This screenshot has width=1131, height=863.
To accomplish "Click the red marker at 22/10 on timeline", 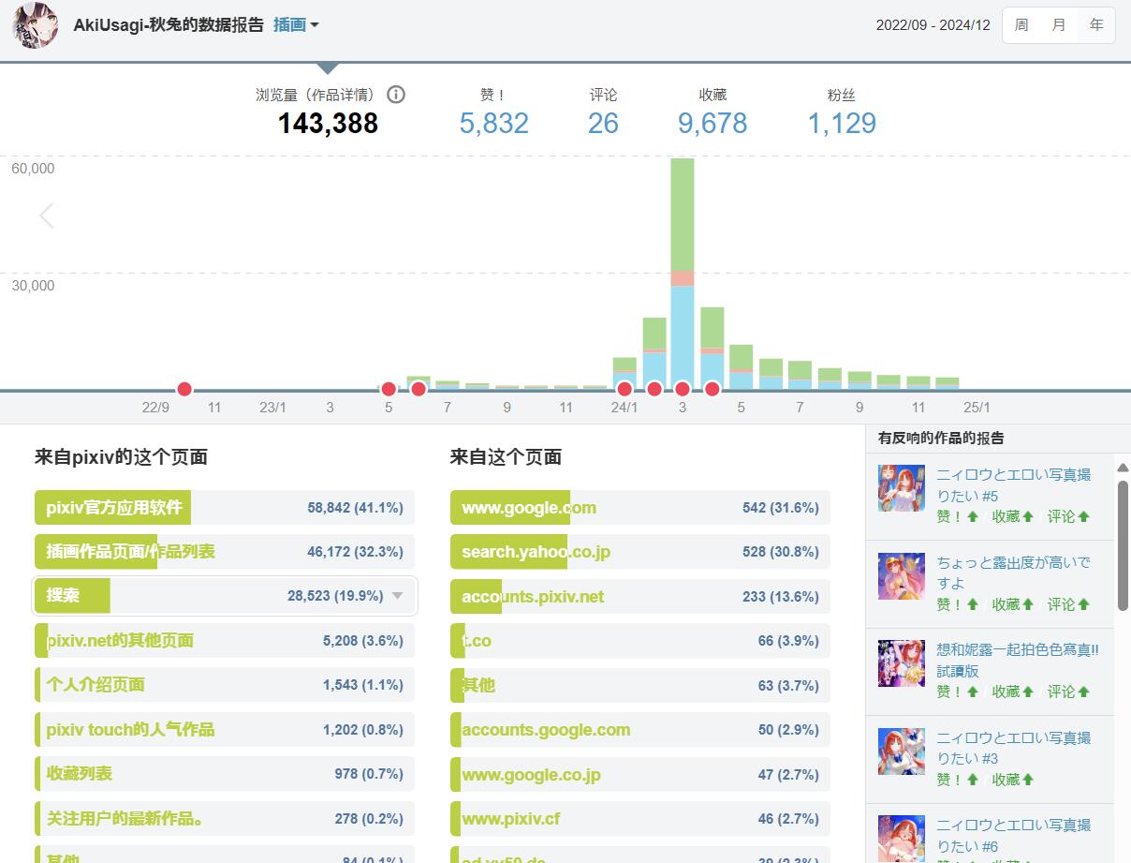I will (184, 389).
